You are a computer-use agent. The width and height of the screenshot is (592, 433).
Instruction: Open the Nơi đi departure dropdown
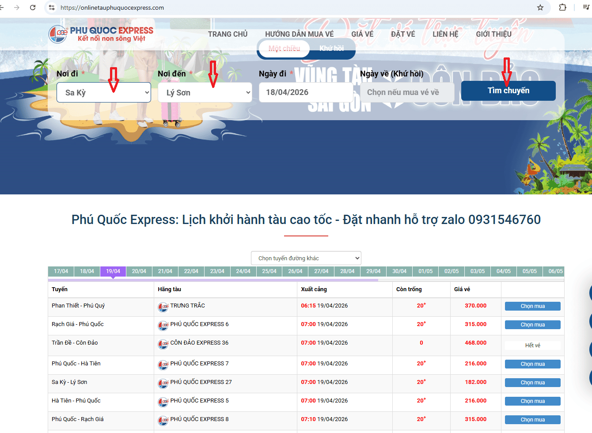coord(104,92)
